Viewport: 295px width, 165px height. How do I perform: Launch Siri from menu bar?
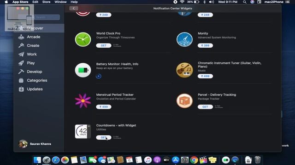tap(252, 2)
